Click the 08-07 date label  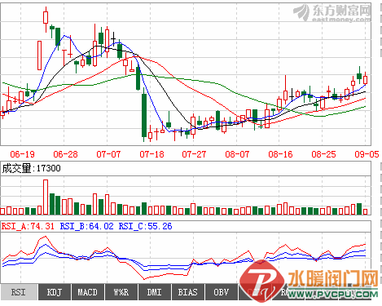pos(237,154)
